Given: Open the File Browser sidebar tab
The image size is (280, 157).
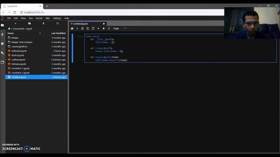Looking at the screenshot, I should click(x=2, y=25).
